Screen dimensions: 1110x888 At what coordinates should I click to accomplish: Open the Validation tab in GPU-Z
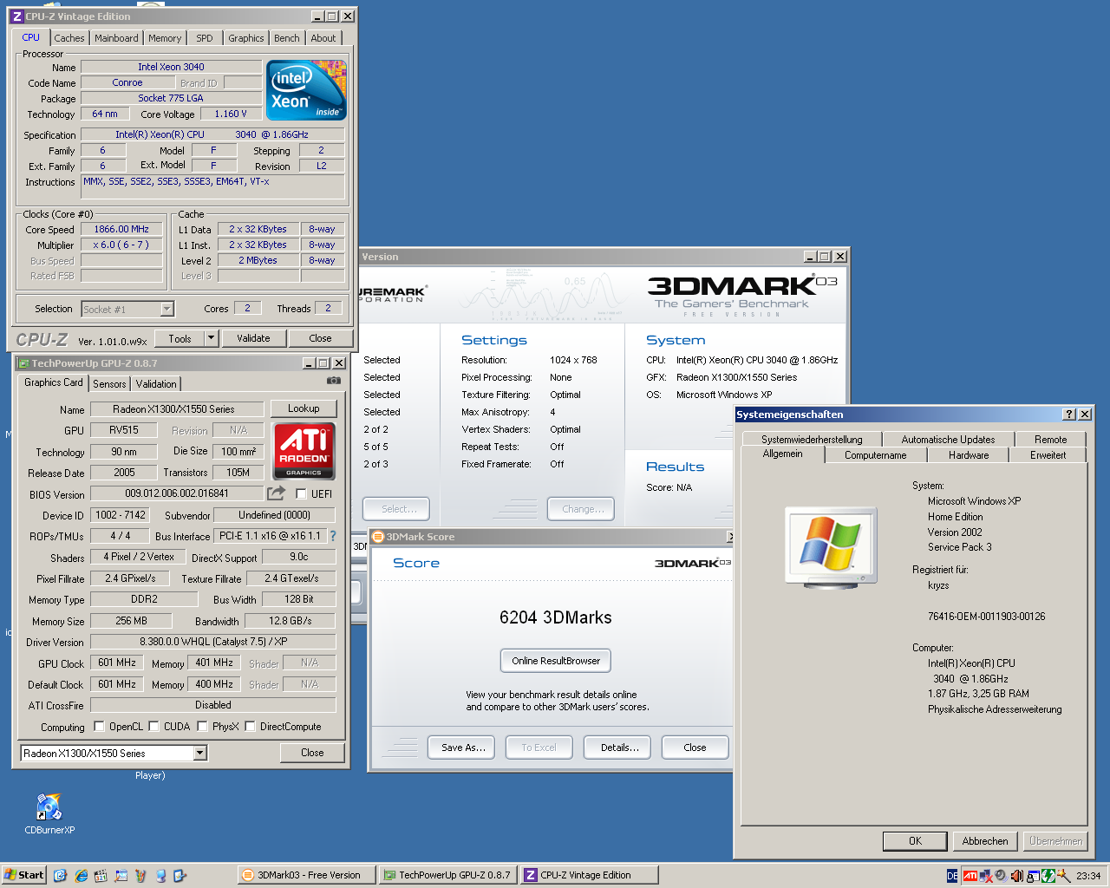156,384
